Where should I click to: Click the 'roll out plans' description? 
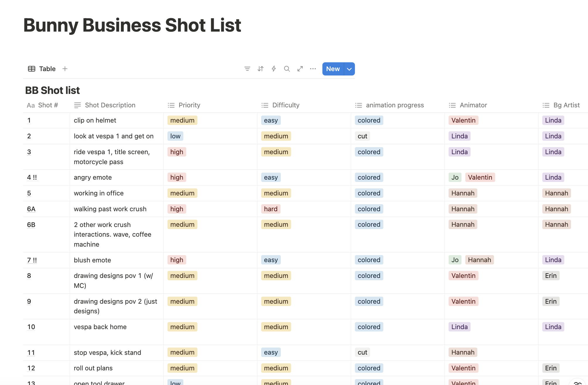coord(117,368)
